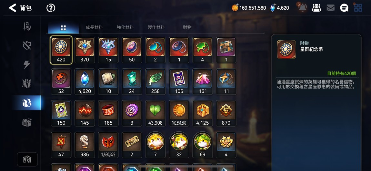Open the main menu grid icon
The image size is (371, 171).
358,8
